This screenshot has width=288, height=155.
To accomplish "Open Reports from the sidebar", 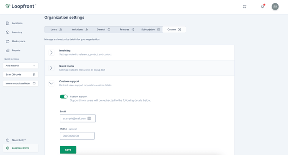I will 16,51.
